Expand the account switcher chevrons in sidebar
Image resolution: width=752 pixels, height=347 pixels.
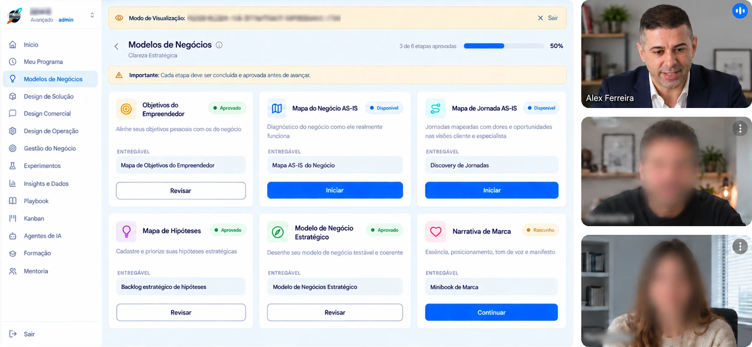coord(92,15)
